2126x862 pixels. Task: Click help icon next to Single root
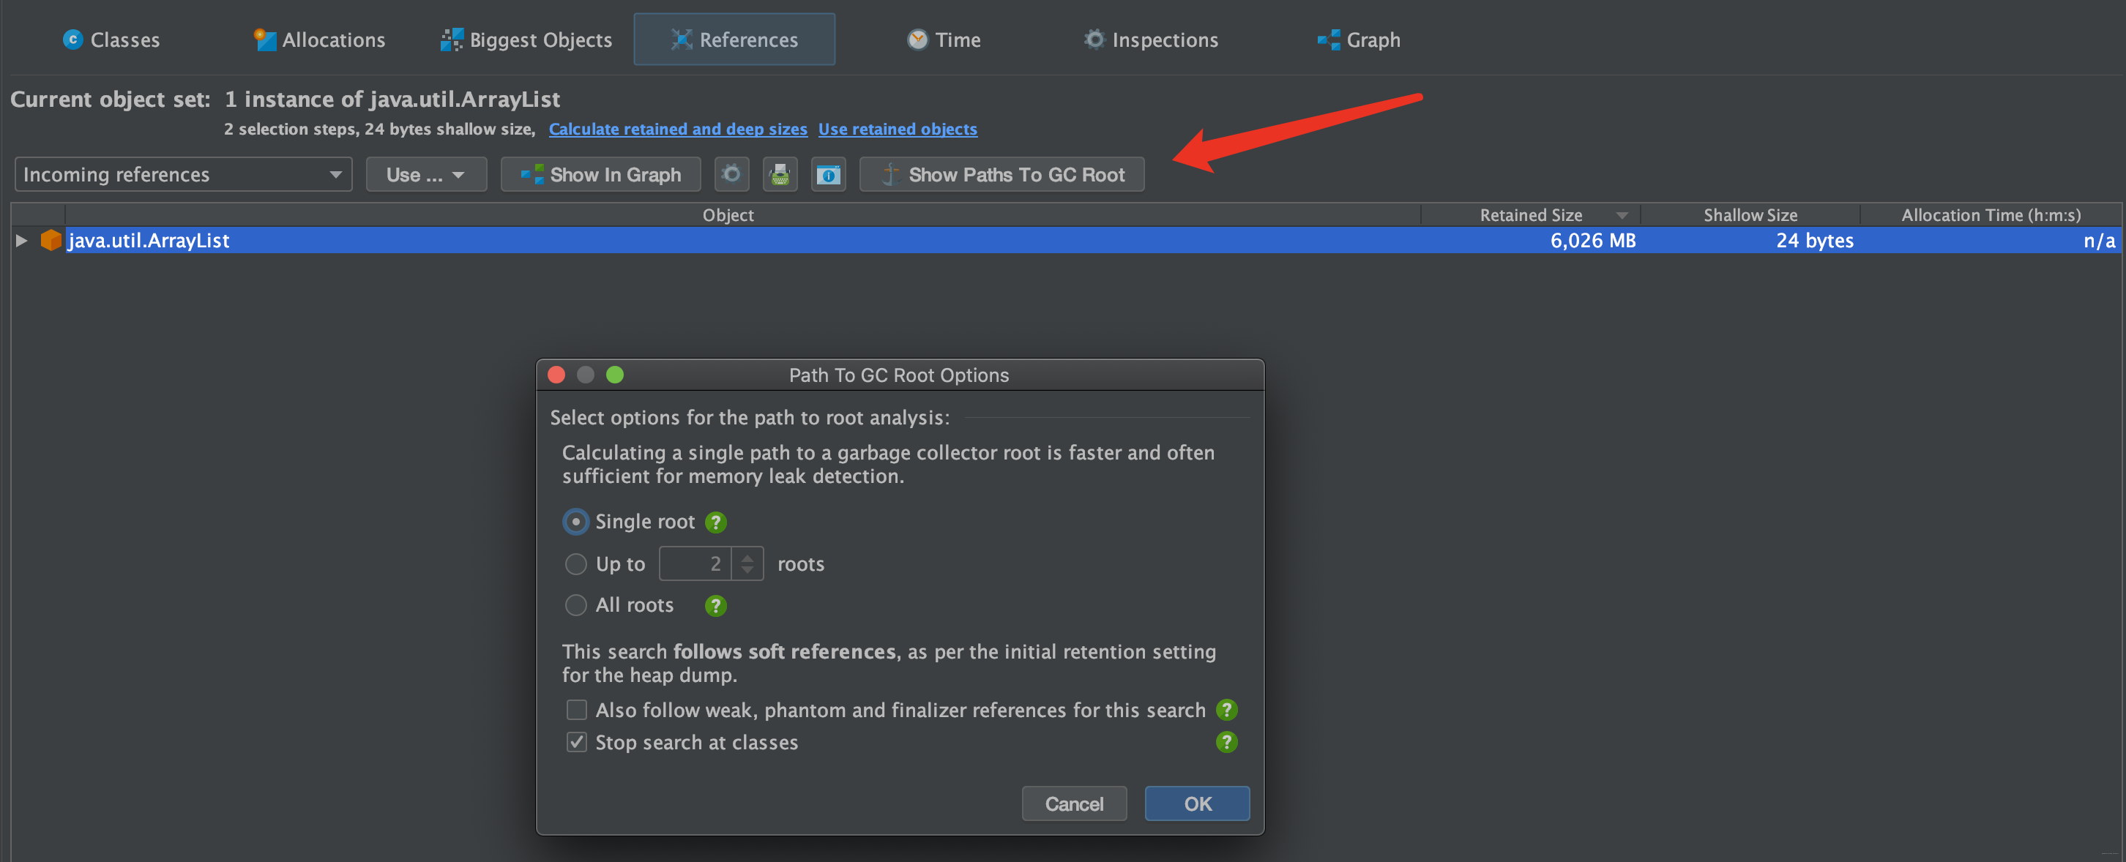click(x=715, y=522)
